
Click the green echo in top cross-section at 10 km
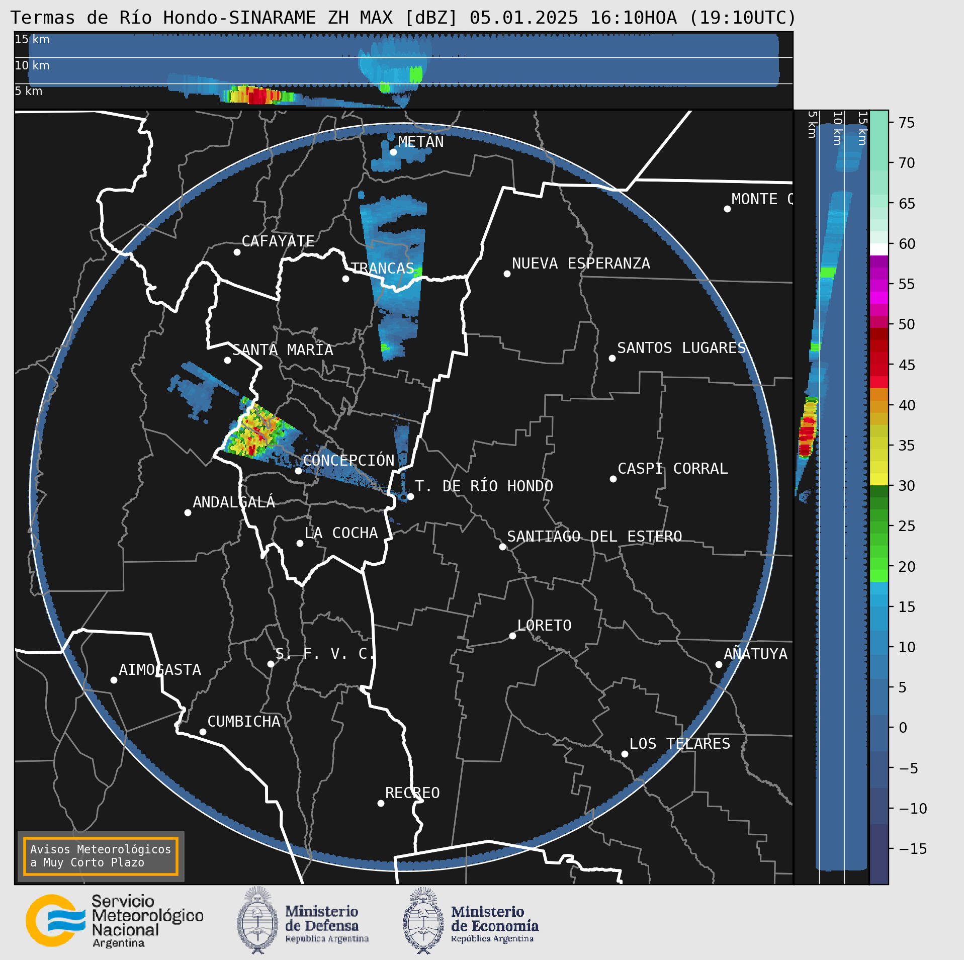tap(416, 74)
